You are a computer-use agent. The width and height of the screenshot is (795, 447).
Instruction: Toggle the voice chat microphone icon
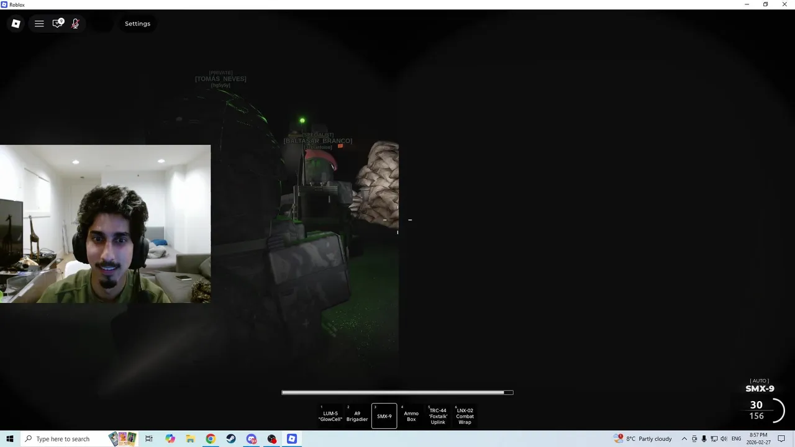click(x=75, y=24)
